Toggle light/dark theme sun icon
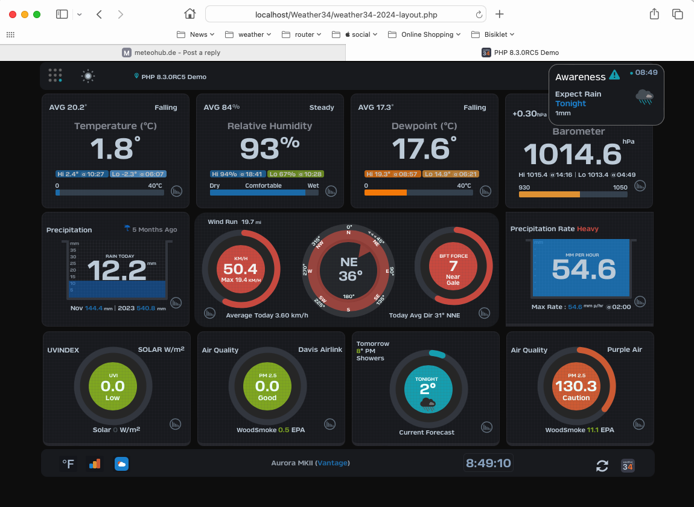This screenshot has width=694, height=507. [88, 76]
